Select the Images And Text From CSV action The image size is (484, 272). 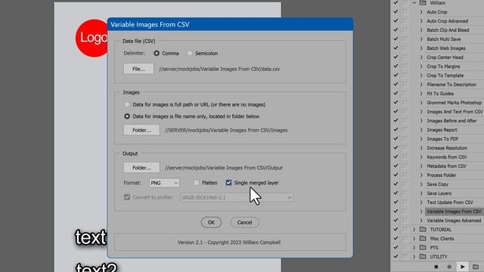[x=455, y=112]
